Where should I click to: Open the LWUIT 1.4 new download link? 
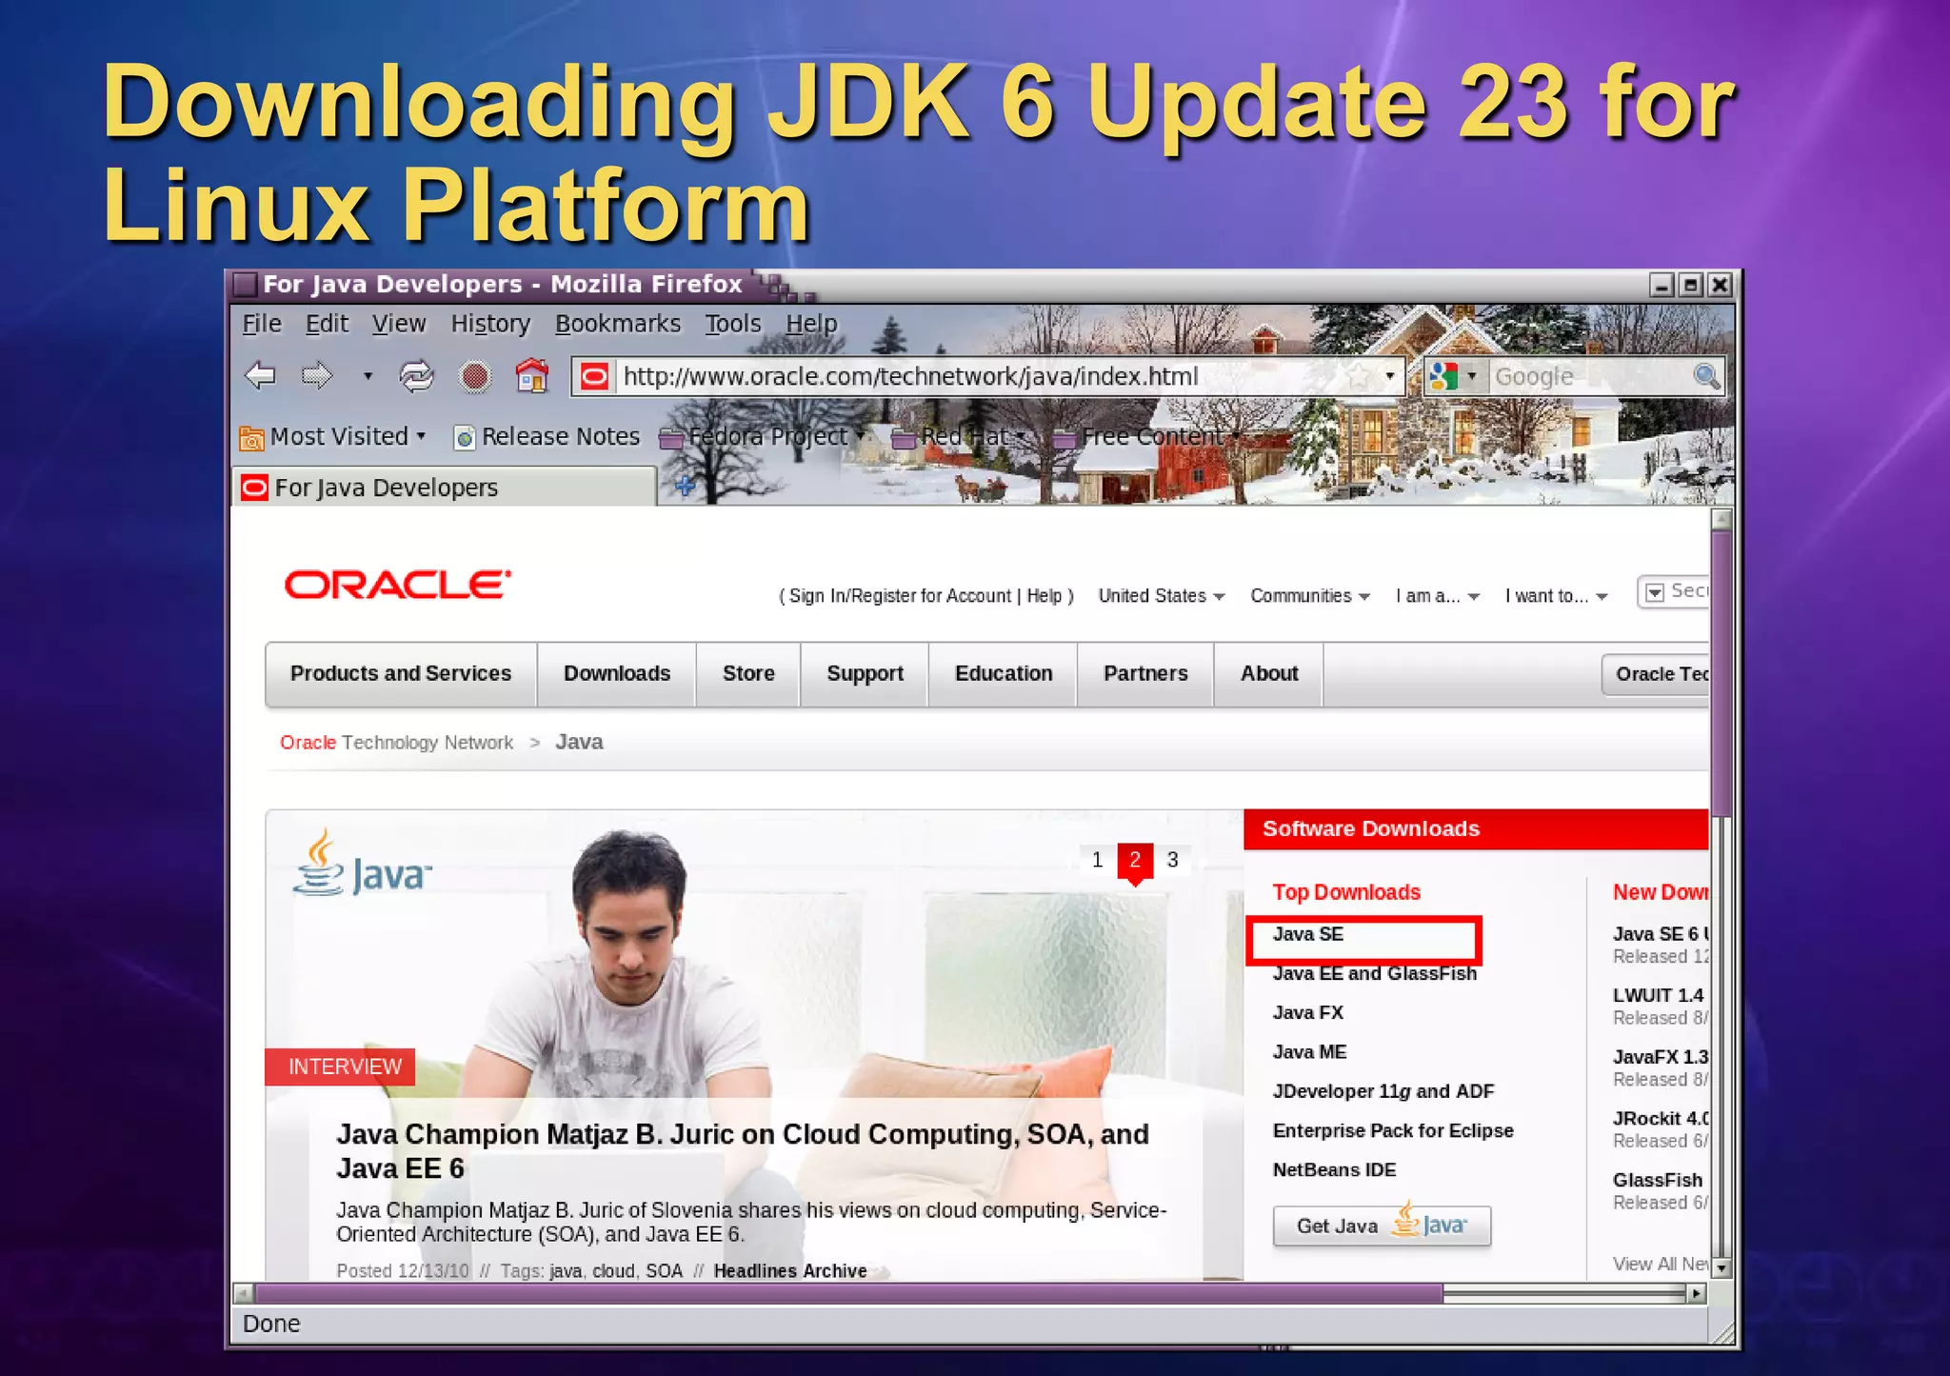coord(1658,995)
